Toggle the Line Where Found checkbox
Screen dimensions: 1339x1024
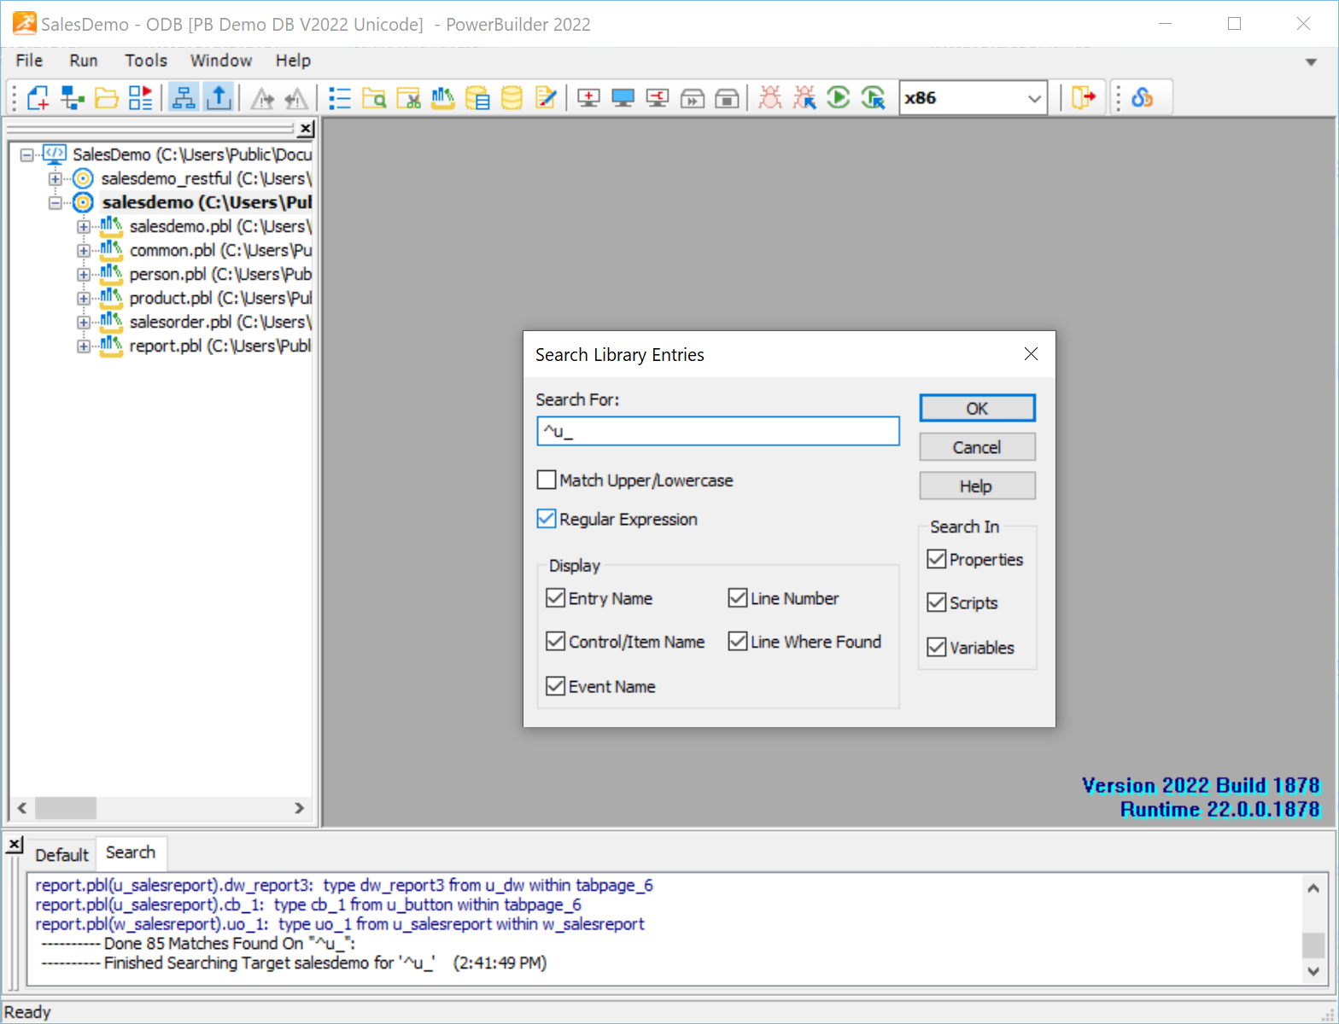click(738, 641)
